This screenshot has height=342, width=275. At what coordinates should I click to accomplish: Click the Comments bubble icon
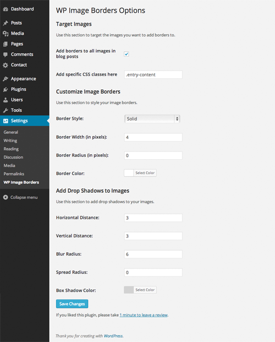click(x=5, y=55)
